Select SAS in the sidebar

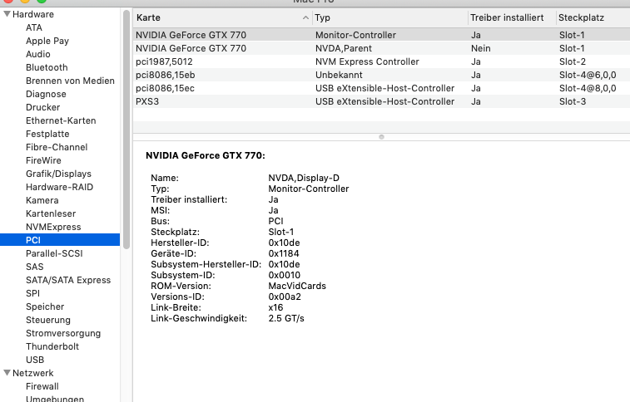click(x=35, y=267)
